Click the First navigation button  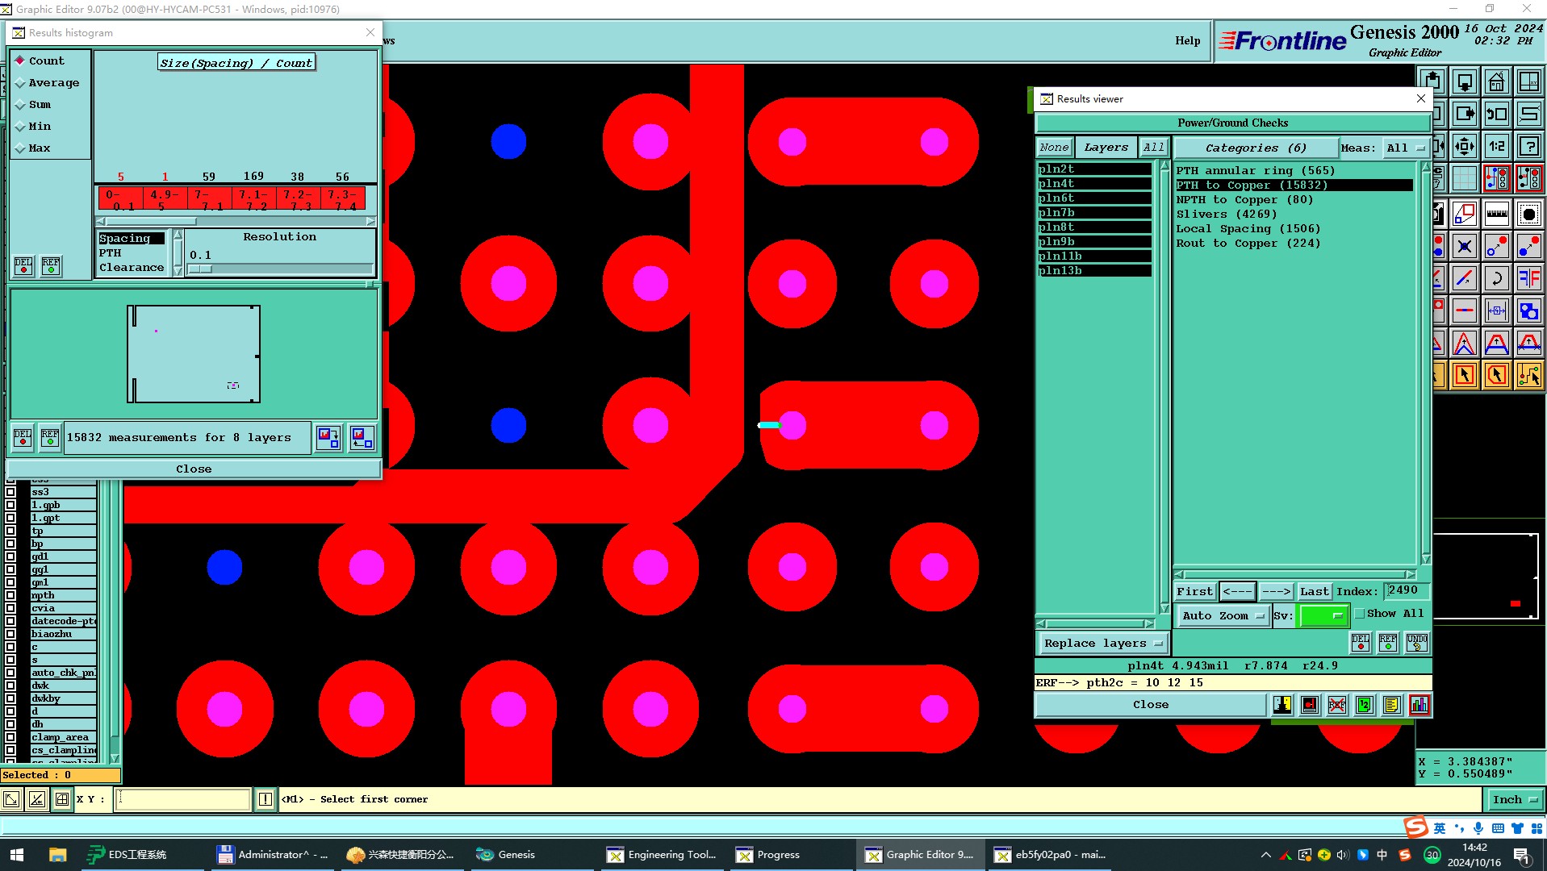1194,591
